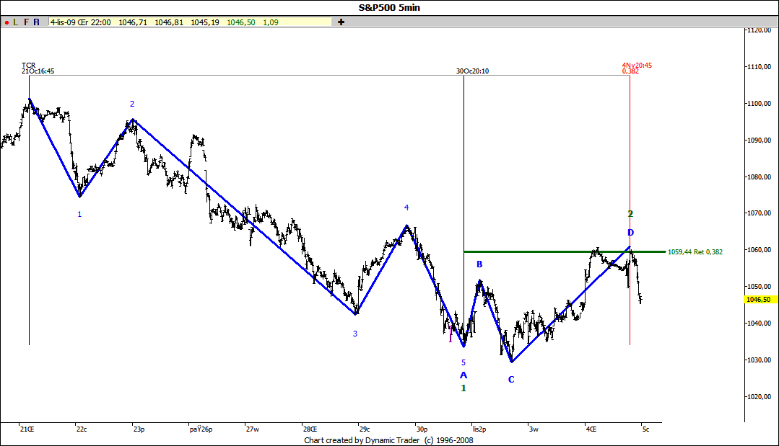The height and width of the screenshot is (446, 779).
Task: Click the S&P500 5min chart title
Action: point(390,7)
